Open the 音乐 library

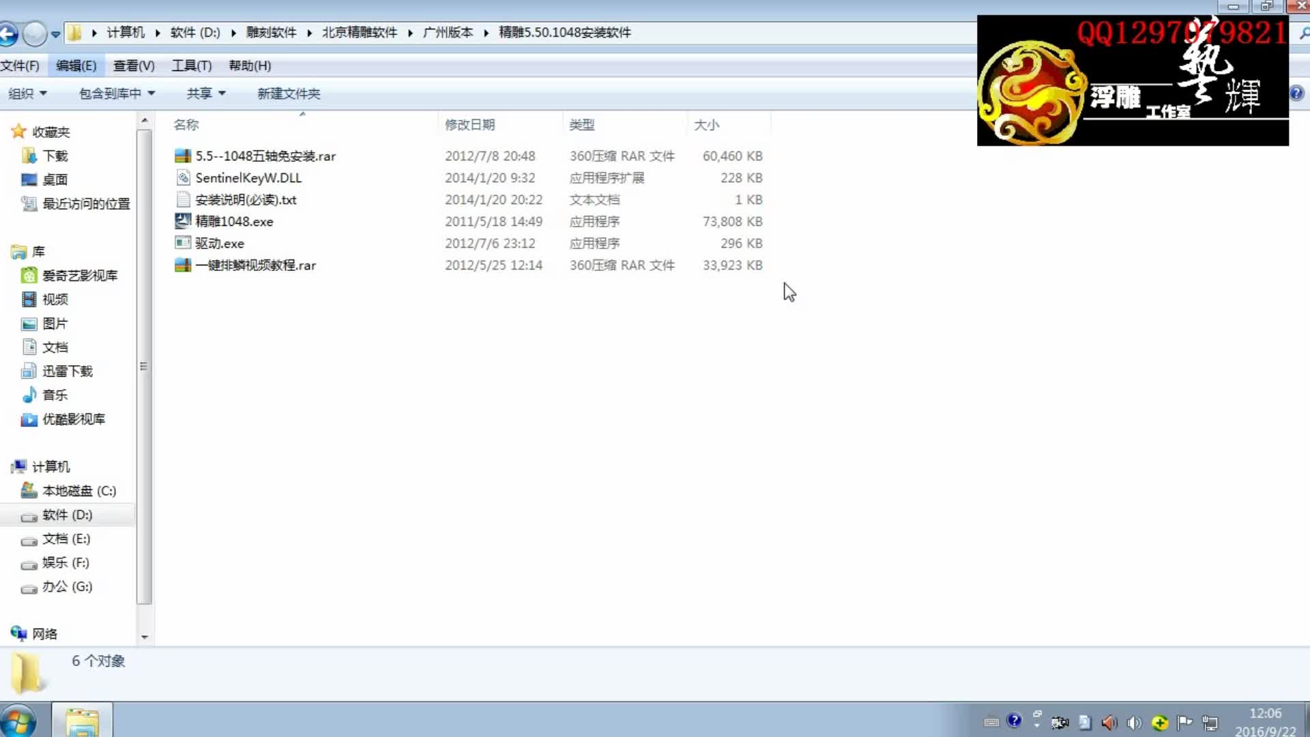click(x=45, y=395)
